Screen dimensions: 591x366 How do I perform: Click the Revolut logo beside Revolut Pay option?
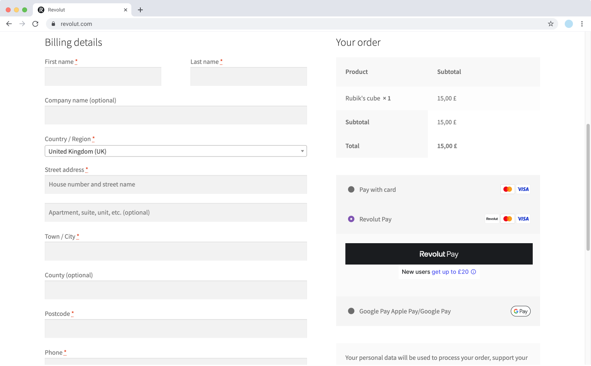pyautogui.click(x=492, y=219)
